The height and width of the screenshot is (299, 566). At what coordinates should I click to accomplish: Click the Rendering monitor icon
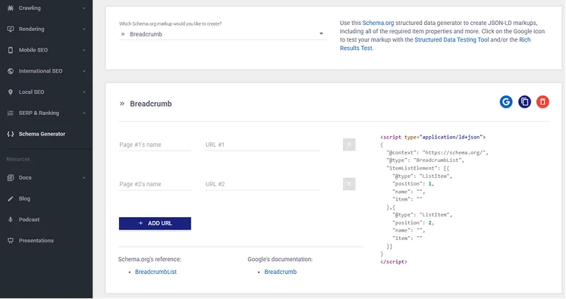(x=11, y=29)
